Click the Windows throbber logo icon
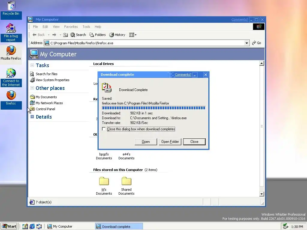The width and height of the screenshot is (307, 230). 259,27
